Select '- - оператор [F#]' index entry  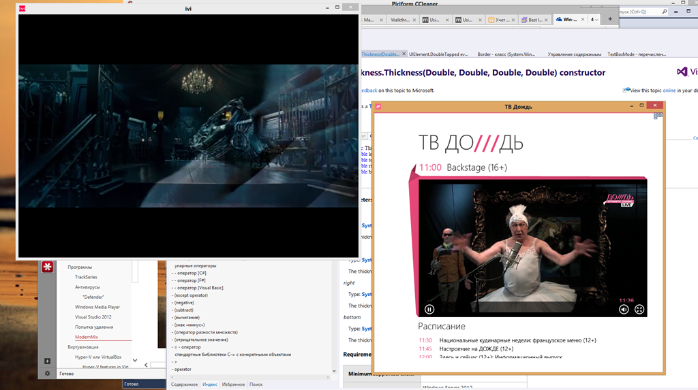tap(189, 280)
